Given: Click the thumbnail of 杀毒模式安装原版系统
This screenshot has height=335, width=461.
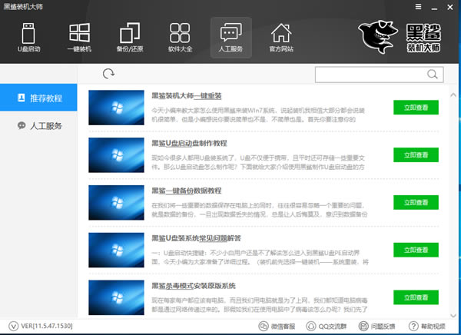Looking at the screenshot, I should click(x=117, y=297).
